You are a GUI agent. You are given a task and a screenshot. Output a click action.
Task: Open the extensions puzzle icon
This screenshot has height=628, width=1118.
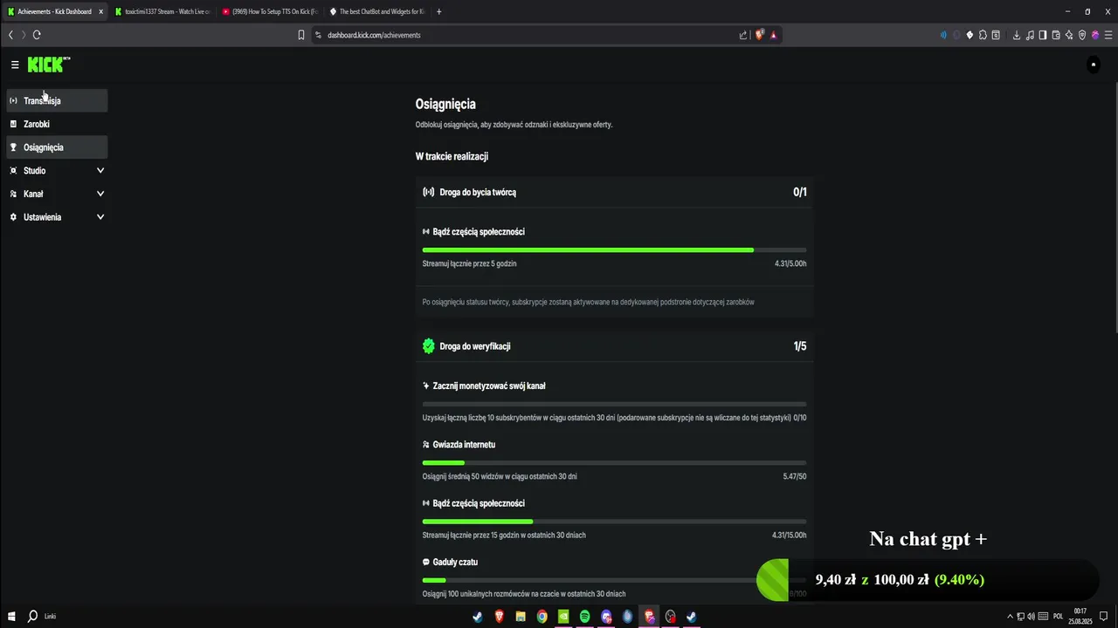point(983,35)
